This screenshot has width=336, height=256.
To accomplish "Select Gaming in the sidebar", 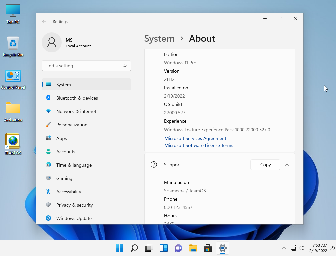I will point(86,178).
